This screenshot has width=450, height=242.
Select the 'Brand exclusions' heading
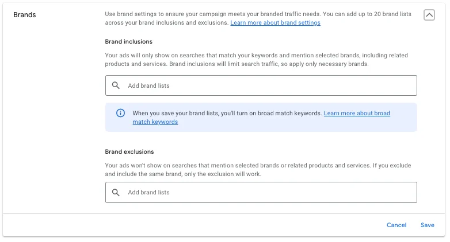pos(129,152)
